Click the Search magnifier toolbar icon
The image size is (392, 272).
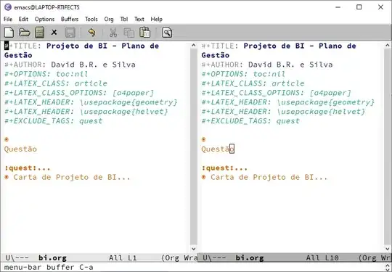pyautogui.click(x=167, y=33)
